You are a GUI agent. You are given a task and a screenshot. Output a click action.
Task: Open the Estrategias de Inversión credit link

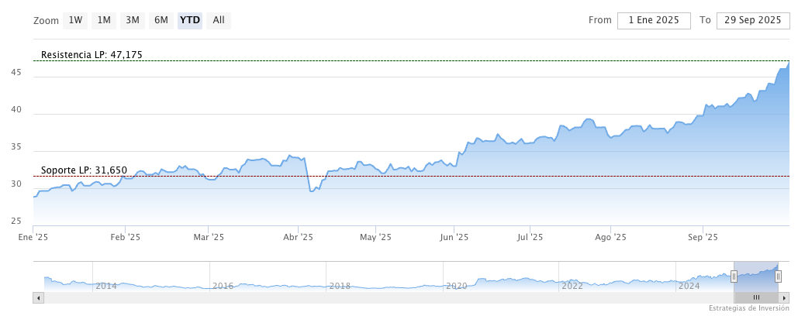pos(749,308)
